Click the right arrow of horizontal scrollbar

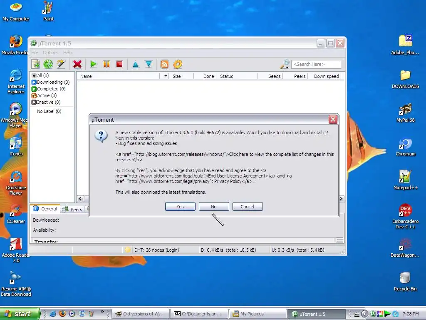341,199
